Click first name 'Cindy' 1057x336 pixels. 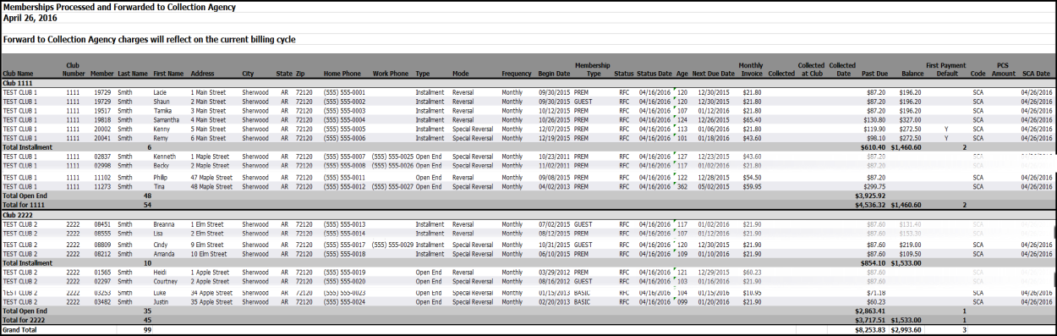tap(161, 245)
